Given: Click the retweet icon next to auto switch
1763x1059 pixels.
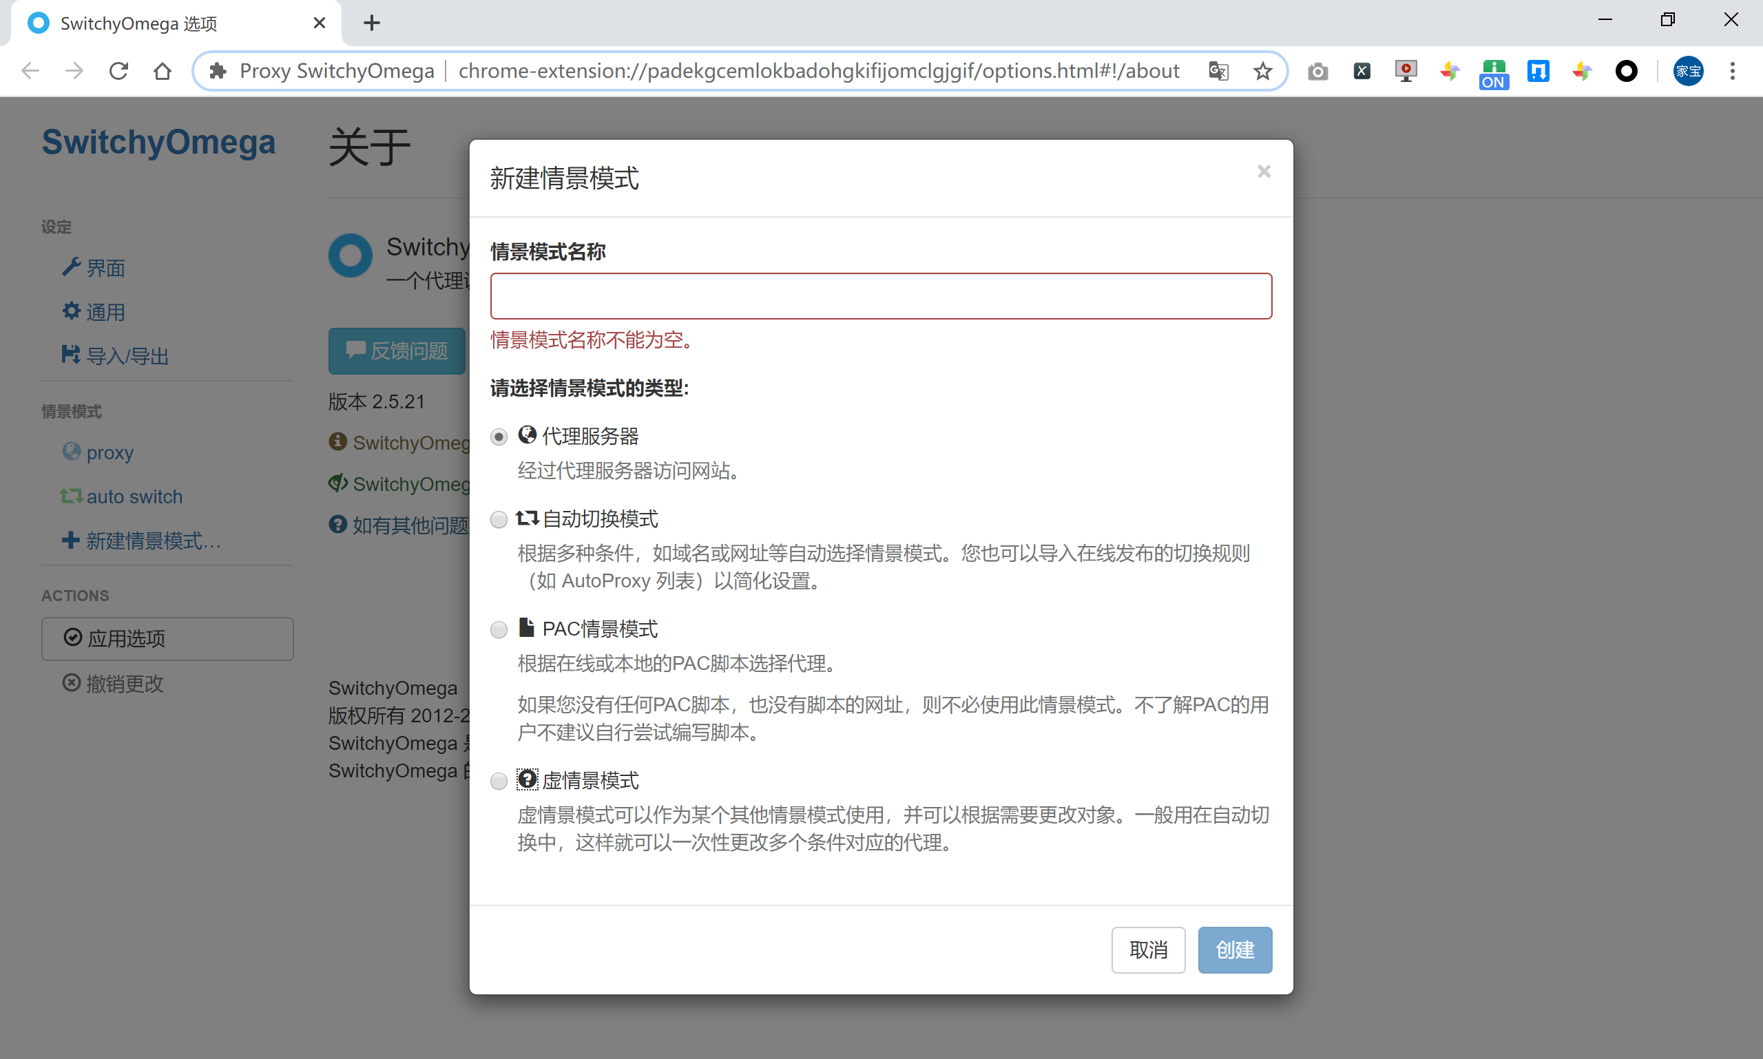Looking at the screenshot, I should [x=71, y=495].
